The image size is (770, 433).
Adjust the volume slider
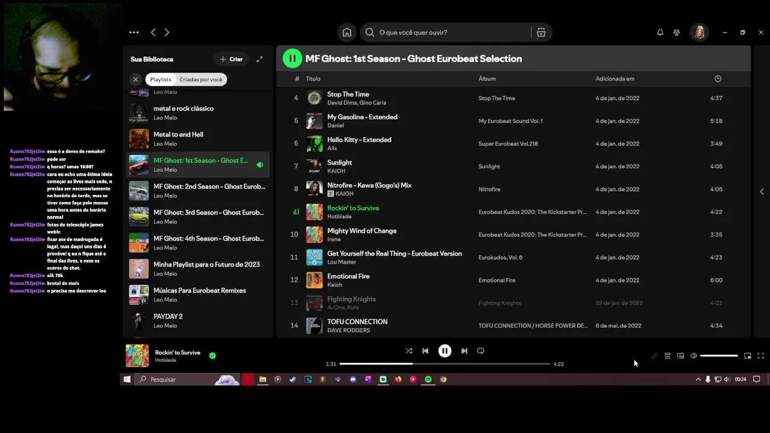point(719,356)
